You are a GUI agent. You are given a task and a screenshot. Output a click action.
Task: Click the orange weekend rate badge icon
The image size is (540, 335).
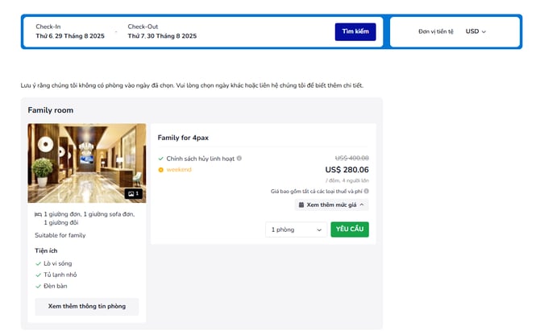[161, 170]
